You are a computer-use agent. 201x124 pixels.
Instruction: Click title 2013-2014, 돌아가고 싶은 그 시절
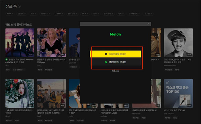pyautogui.click(x=178, y=61)
